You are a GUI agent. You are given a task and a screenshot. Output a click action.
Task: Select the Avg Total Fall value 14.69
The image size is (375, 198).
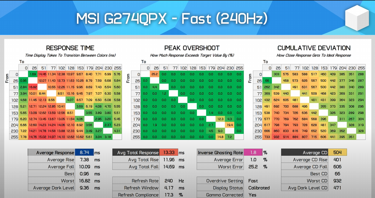pos(168,167)
